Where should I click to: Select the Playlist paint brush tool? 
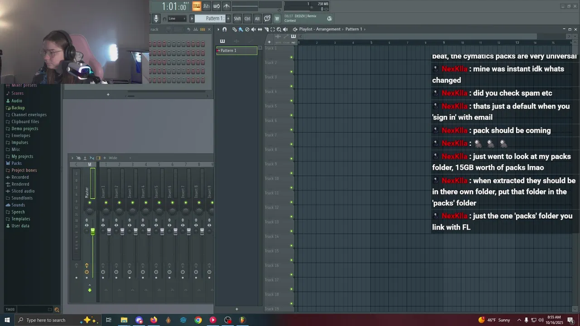(x=241, y=29)
